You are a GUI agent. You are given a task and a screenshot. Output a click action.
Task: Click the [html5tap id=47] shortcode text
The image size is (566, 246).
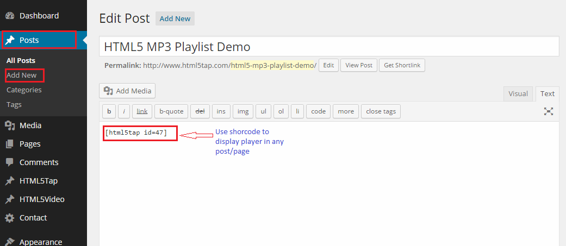(136, 133)
